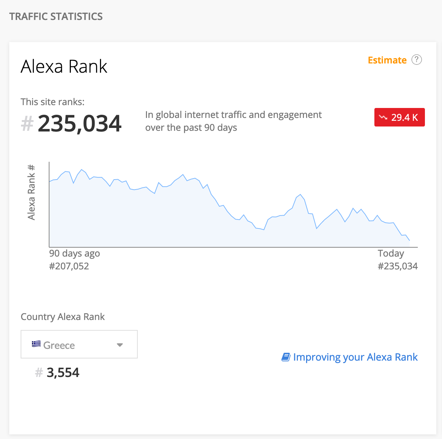Click the hash symbol before 235,034

pyautogui.click(x=27, y=124)
